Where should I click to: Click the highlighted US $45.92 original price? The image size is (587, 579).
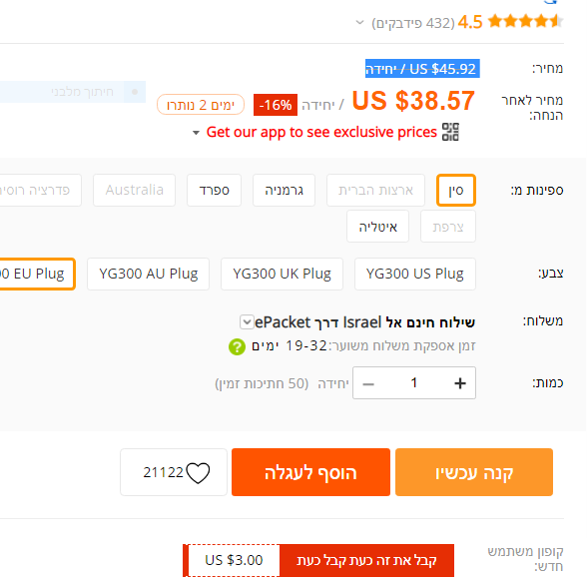422,69
